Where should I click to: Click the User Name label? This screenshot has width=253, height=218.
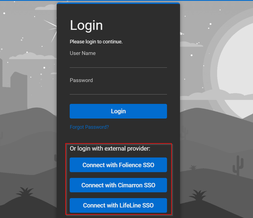[x=83, y=53]
